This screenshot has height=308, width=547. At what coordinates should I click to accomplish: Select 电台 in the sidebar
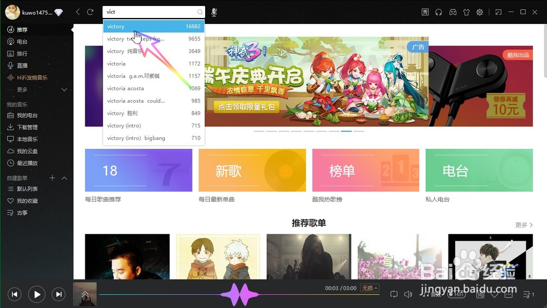click(36, 42)
